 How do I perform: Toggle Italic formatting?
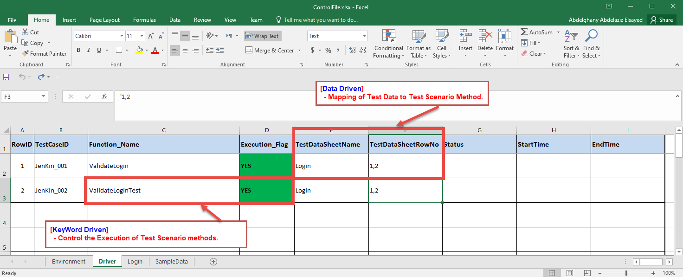[x=88, y=50]
